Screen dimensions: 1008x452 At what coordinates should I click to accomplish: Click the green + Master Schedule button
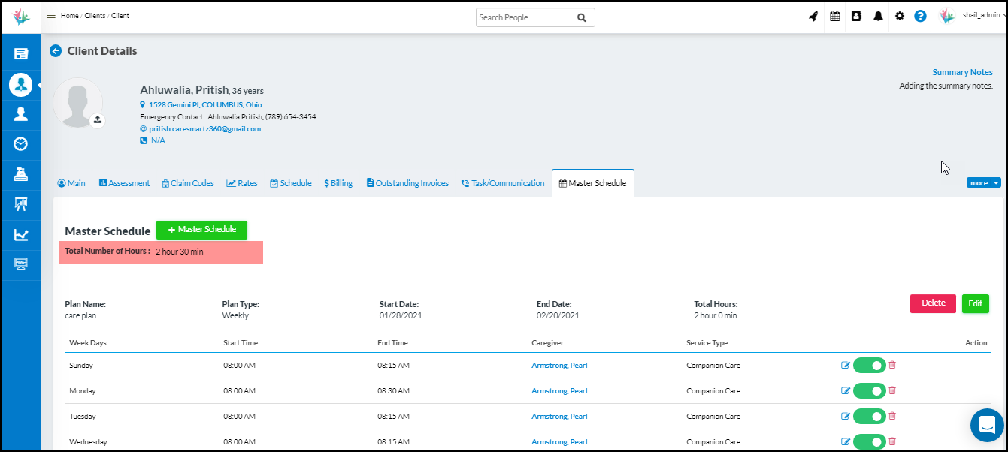tap(201, 230)
